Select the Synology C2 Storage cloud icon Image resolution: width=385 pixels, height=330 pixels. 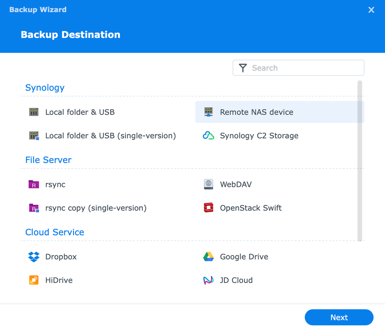tap(208, 136)
